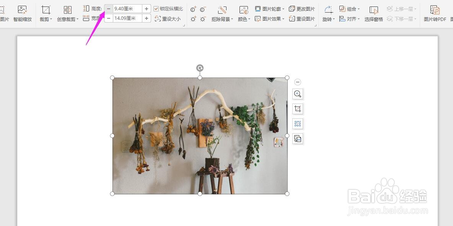Click the 图片轮廓 outline icon
Screen dimensions: 453x226
[x=258, y=9]
